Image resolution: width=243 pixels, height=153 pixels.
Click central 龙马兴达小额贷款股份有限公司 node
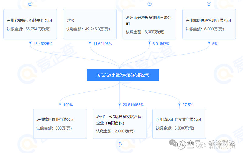[x=123, y=75]
